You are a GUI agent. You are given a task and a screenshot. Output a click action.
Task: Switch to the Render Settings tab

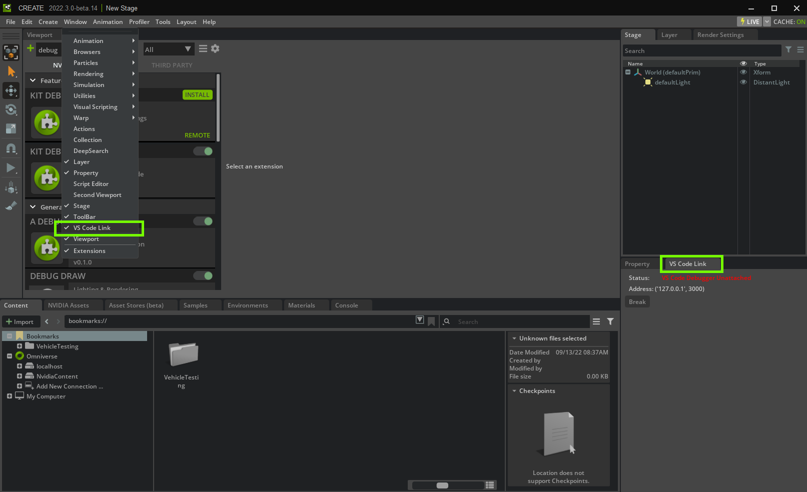pyautogui.click(x=720, y=35)
